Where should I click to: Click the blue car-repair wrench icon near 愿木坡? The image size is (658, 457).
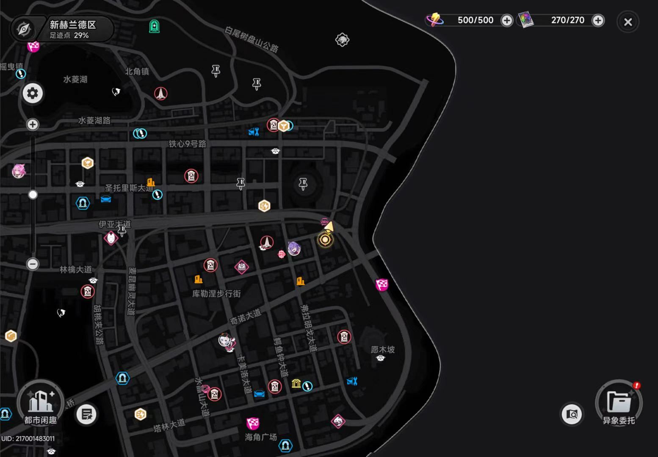pos(352,381)
